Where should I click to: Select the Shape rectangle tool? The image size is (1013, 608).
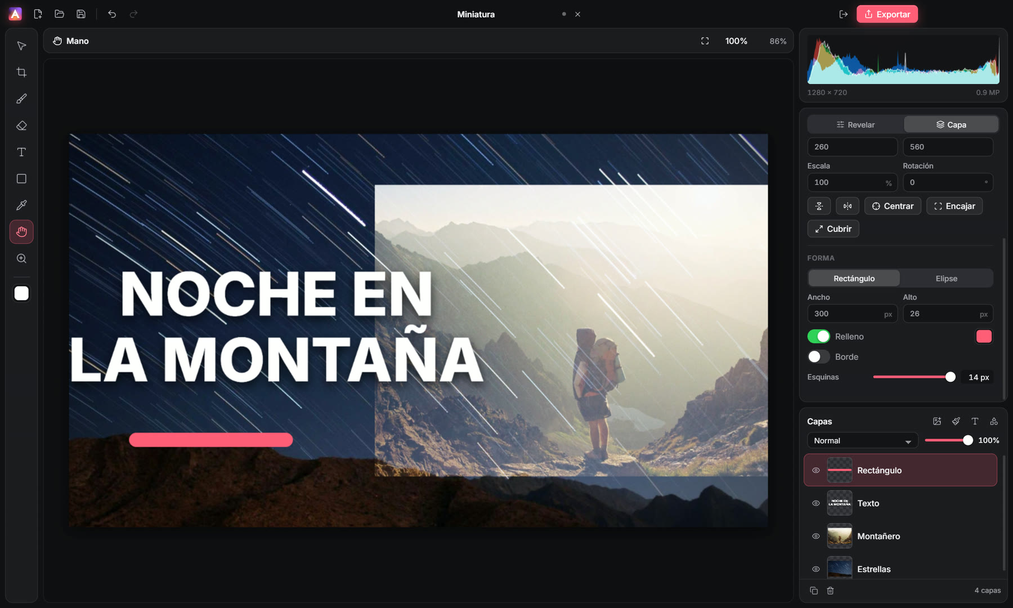(x=21, y=178)
